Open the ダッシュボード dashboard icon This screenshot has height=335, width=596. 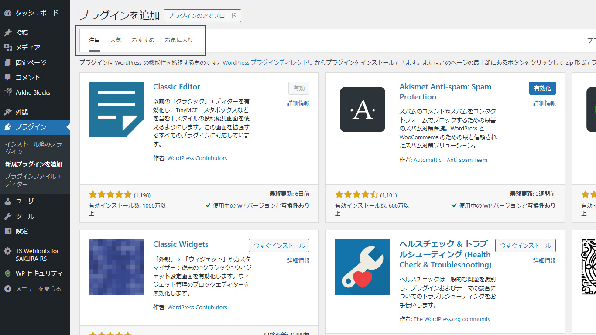point(8,13)
